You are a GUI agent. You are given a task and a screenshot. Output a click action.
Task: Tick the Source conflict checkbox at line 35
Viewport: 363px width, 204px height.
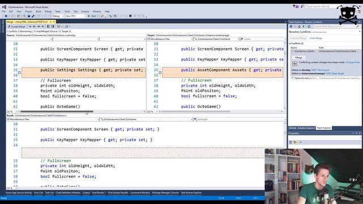pyautogui.click(x=19, y=73)
